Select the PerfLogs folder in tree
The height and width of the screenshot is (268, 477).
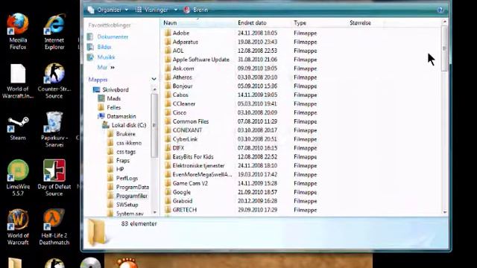coord(127,178)
